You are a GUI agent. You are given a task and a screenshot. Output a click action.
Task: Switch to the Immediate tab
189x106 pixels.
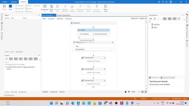[x=19, y=52]
